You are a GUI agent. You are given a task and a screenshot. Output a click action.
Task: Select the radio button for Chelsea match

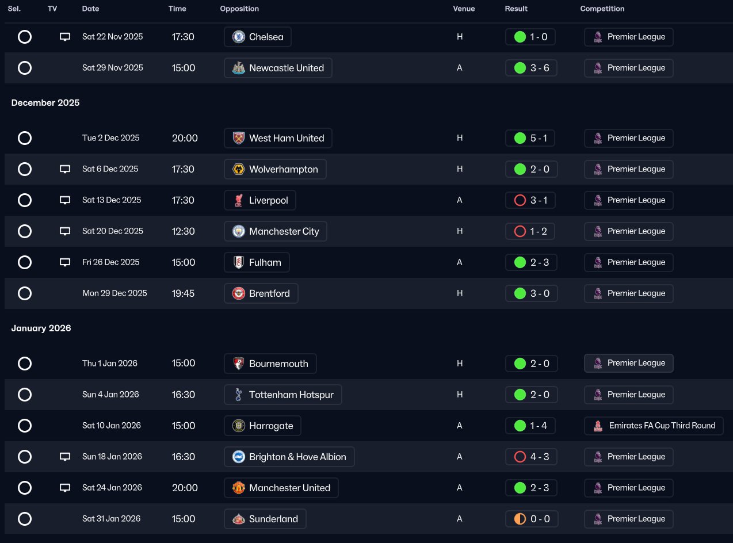(25, 37)
